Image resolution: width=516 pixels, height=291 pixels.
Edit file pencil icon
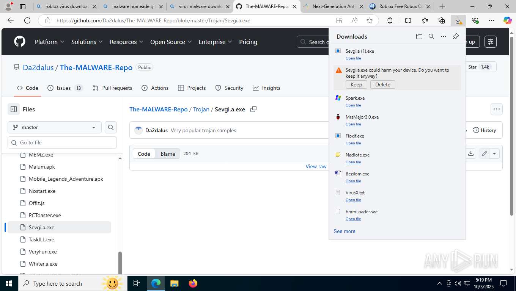click(484, 153)
